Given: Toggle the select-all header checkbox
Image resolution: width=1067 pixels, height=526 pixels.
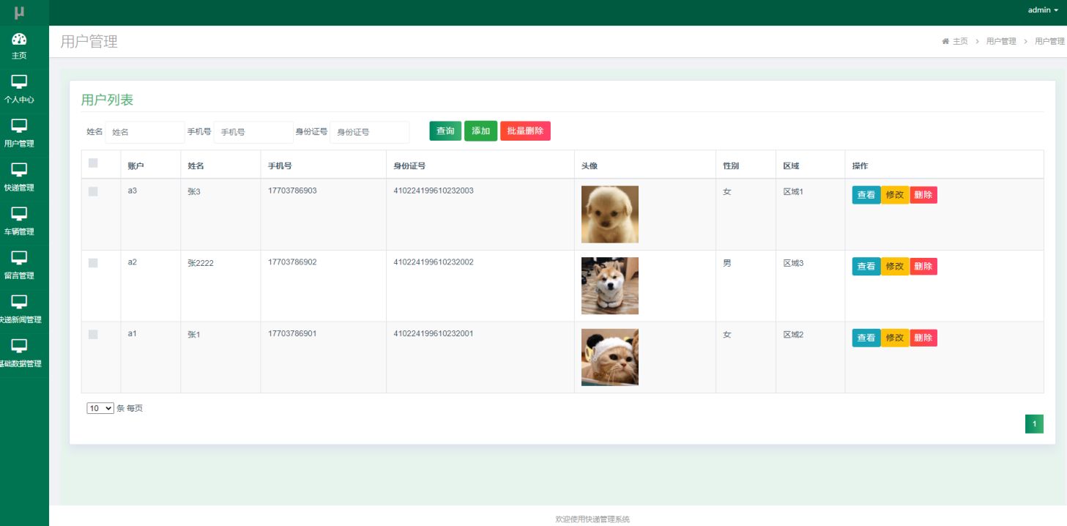Looking at the screenshot, I should [x=93, y=163].
